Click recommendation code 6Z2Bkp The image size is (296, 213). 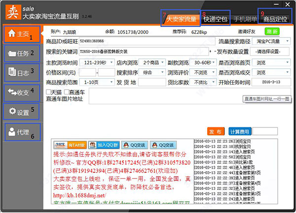point(199,32)
